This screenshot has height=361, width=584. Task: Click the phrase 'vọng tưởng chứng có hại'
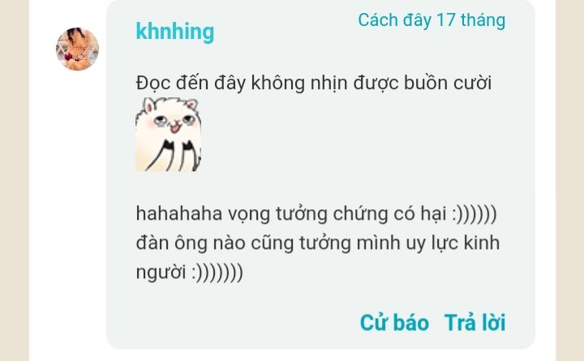coord(337,215)
